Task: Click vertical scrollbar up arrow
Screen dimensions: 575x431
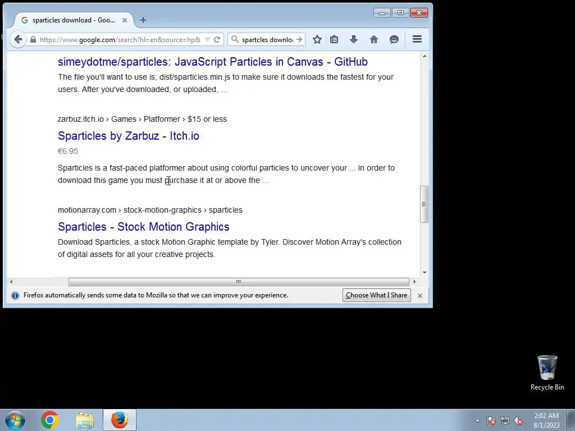Action: (425, 56)
